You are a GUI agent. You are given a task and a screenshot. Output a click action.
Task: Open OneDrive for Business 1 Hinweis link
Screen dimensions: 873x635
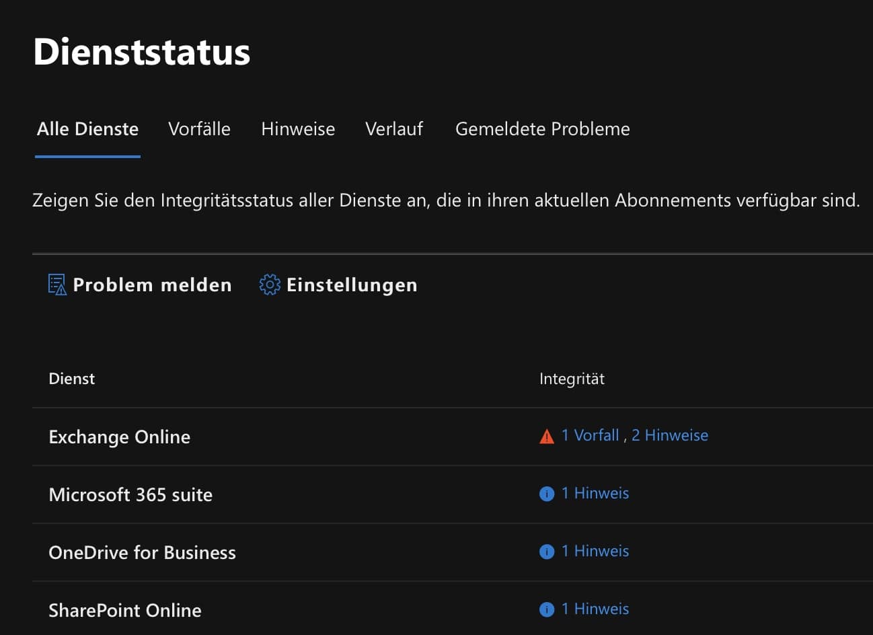pos(595,551)
